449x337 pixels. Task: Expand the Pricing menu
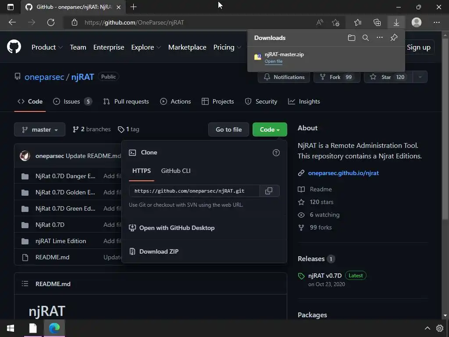click(x=228, y=47)
